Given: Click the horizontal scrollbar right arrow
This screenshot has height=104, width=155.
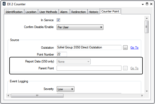Looking at the screenshot, I should point(142,96).
